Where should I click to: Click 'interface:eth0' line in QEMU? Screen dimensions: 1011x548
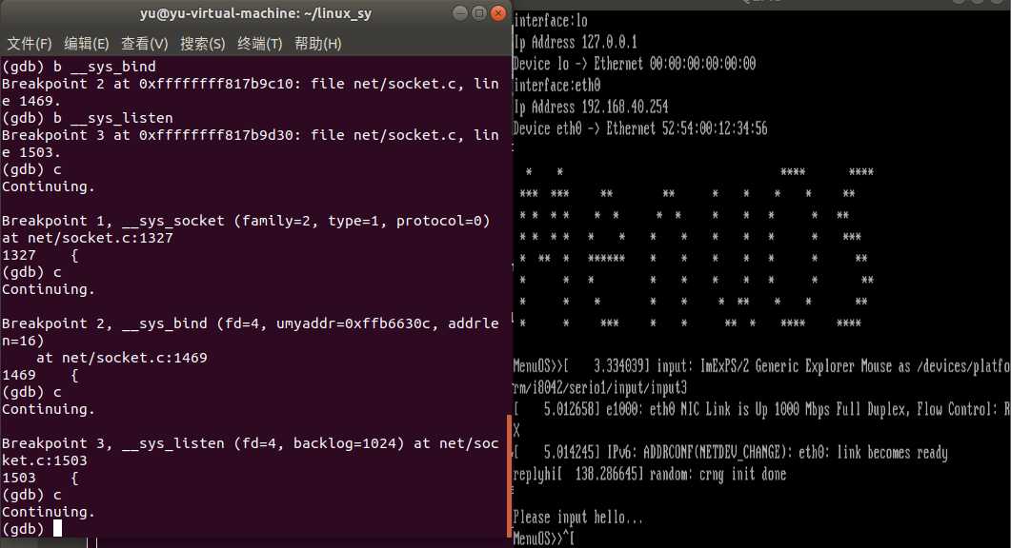[x=557, y=85]
